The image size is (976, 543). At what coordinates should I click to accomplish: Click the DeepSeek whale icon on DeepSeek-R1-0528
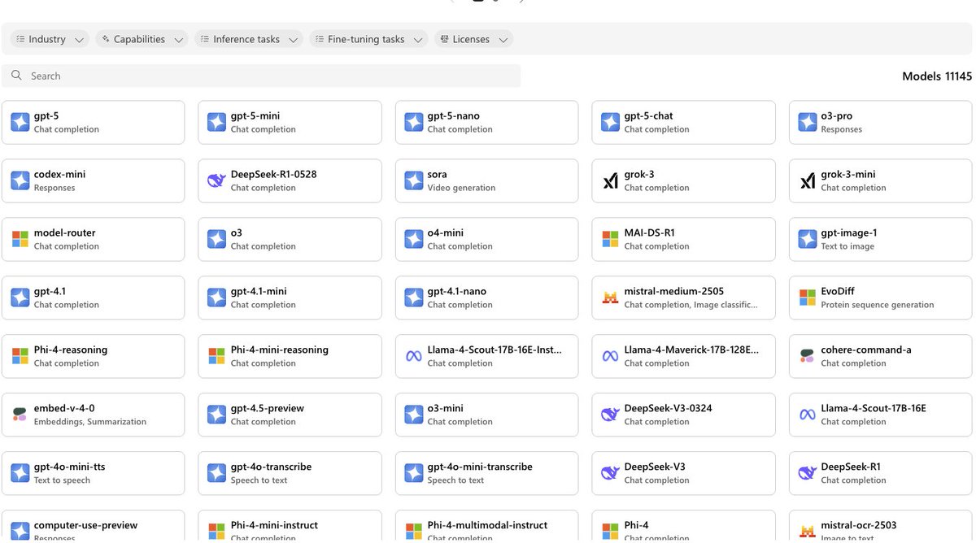point(217,180)
